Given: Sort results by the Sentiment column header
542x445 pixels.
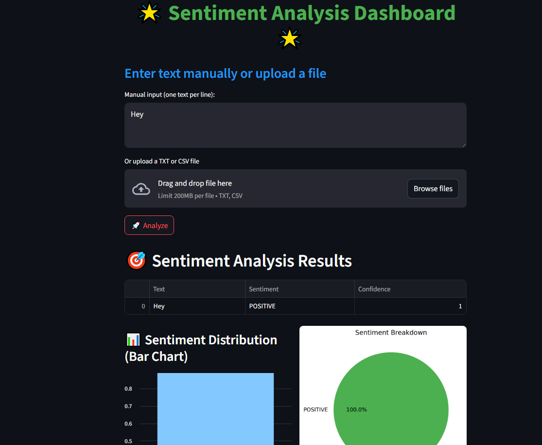Looking at the screenshot, I should pos(264,289).
